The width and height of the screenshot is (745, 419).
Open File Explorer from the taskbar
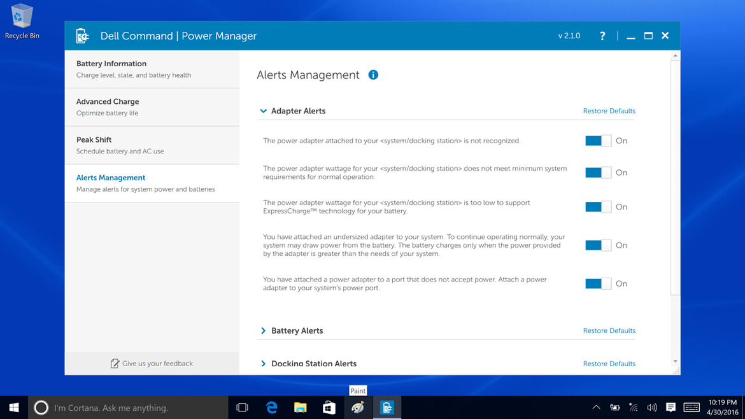tap(301, 408)
